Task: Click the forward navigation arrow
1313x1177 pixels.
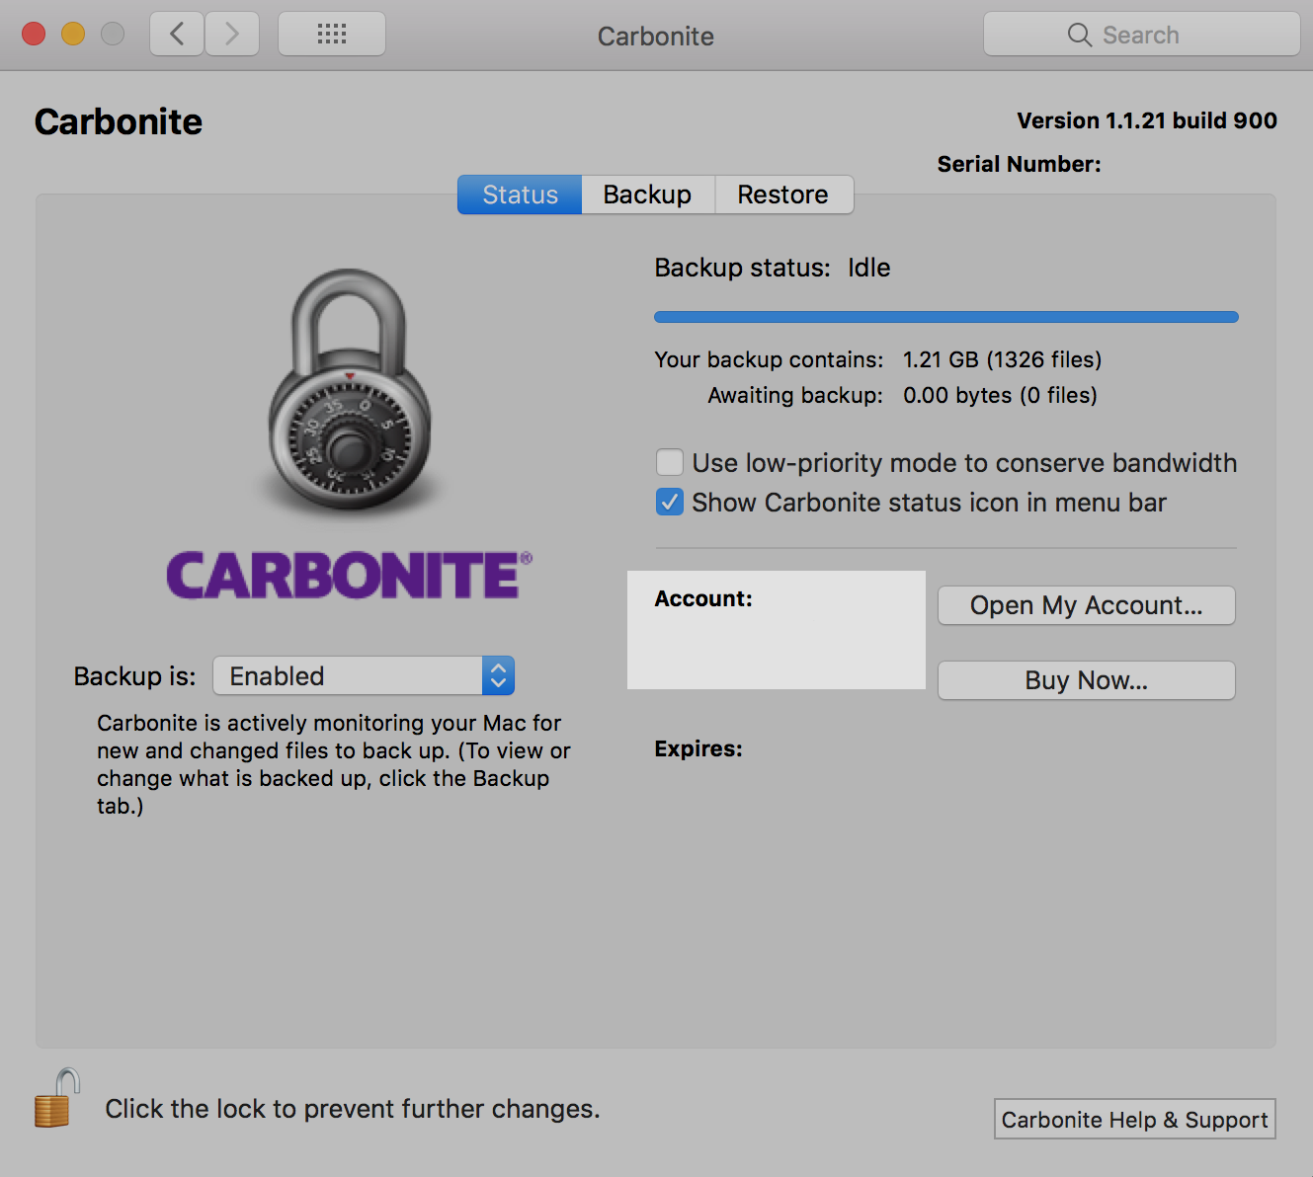Action: click(232, 33)
